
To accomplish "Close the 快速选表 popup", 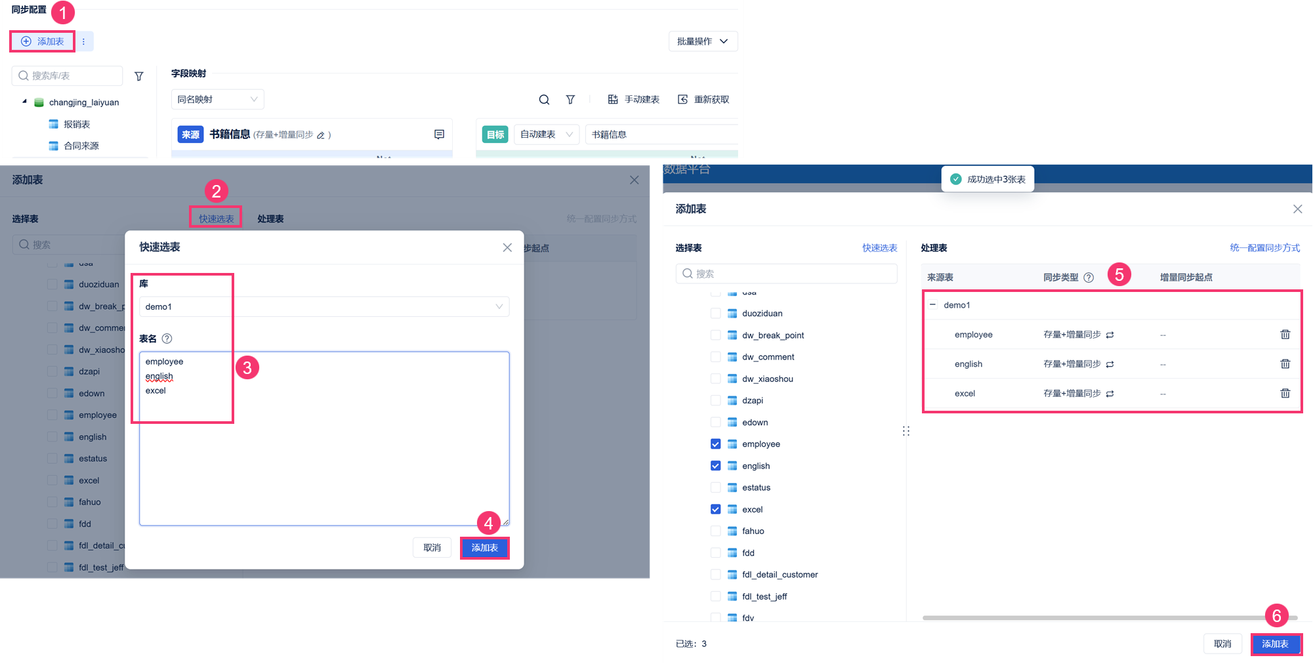I will click(x=507, y=247).
